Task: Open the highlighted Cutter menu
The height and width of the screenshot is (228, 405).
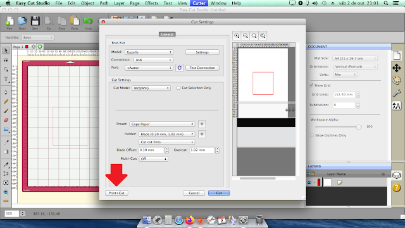Action: [199, 3]
